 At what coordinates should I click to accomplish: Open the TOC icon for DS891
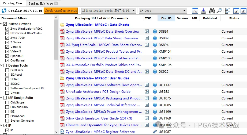point(147,32)
